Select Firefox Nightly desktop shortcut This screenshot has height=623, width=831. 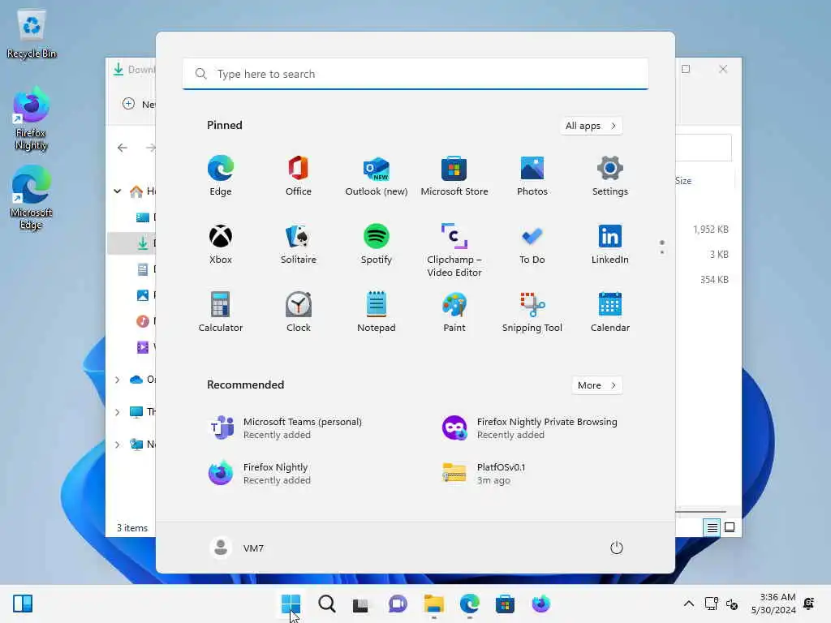point(31,119)
